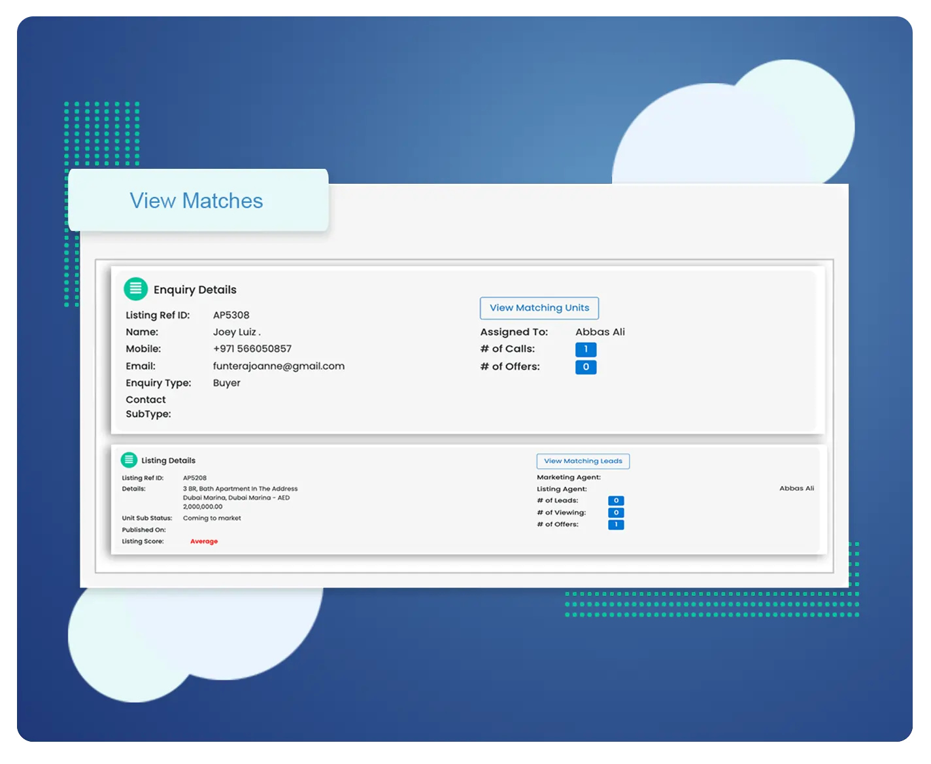Click the View Matching Units button

[539, 308]
